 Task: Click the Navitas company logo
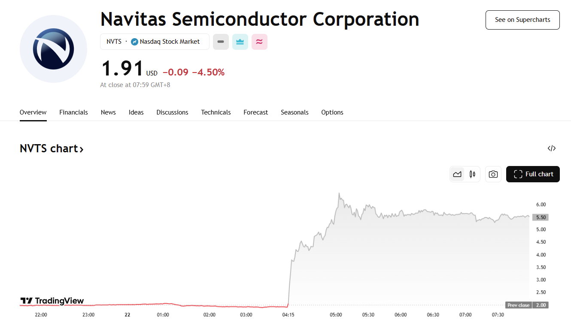tap(53, 49)
